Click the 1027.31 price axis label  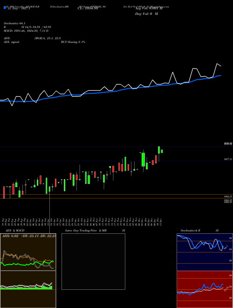pos(228,159)
